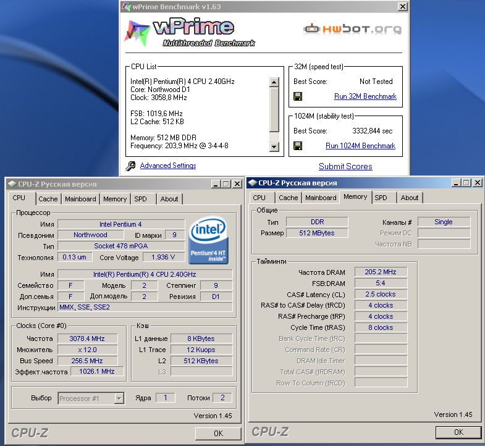Click the wPrime colorful logo graphic
The width and height of the screenshot is (485, 446).
pyautogui.click(x=137, y=33)
